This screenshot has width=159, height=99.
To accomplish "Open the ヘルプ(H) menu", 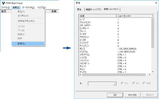I will click(41, 7).
